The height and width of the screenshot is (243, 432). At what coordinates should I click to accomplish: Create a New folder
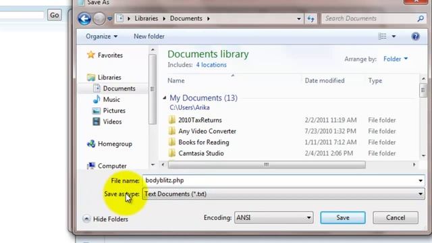pos(149,36)
